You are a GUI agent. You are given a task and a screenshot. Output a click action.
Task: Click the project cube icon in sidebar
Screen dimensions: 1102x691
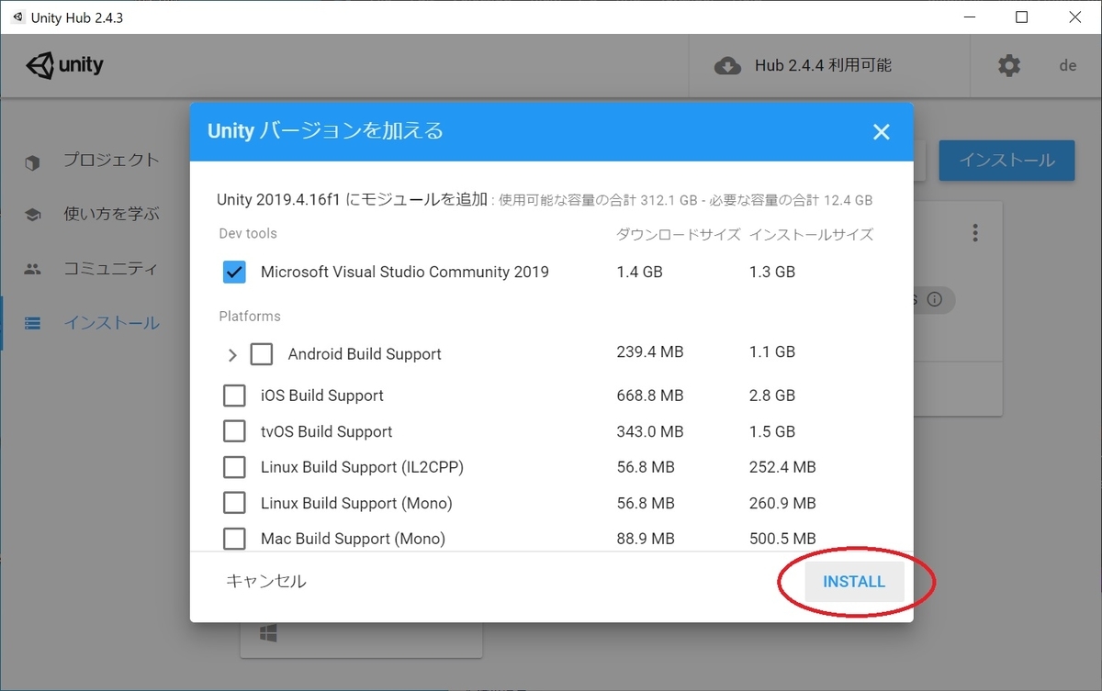tap(33, 162)
